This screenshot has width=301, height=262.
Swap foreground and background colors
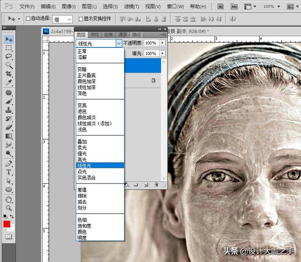(x=12, y=216)
